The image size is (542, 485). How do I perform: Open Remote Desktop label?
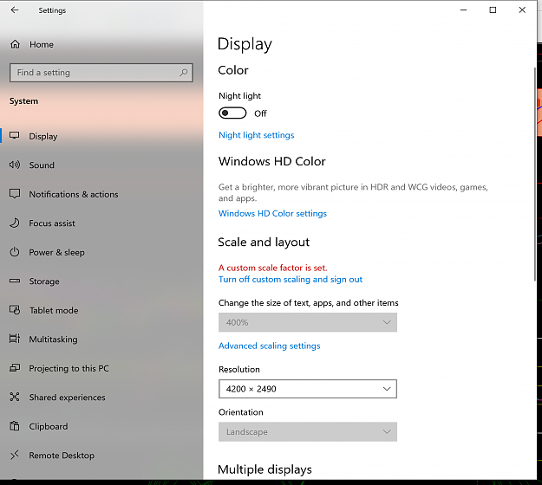pos(62,456)
